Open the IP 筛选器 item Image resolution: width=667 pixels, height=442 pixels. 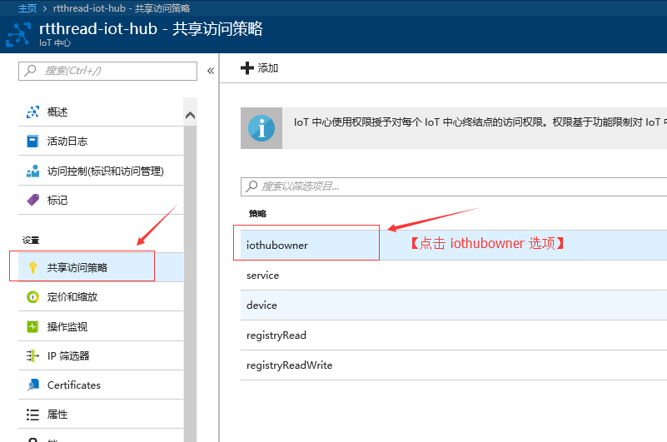click(x=101, y=355)
